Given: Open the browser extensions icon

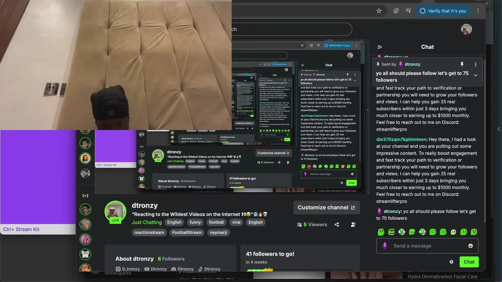Looking at the screenshot, I should [x=396, y=11].
